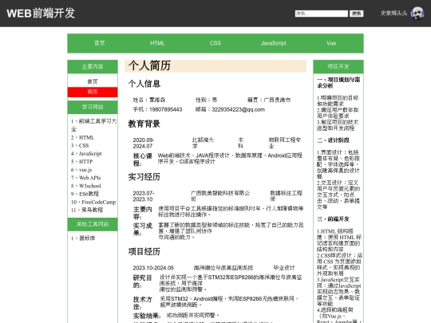Click the 物联网工程专业 major text

284,143
